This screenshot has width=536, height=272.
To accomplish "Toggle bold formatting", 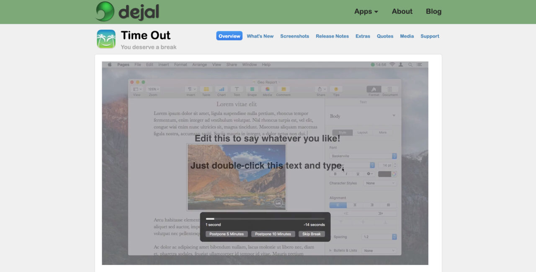I will click(x=335, y=174).
